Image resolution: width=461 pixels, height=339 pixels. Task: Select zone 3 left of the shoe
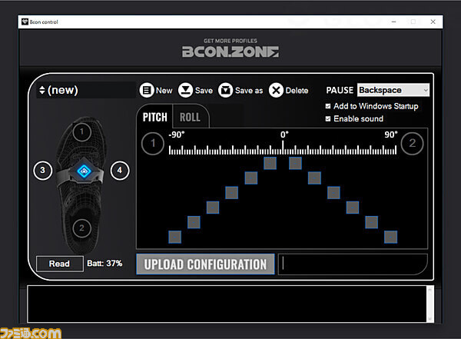42,171
